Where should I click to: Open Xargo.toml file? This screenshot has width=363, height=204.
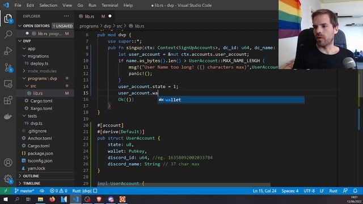click(41, 108)
